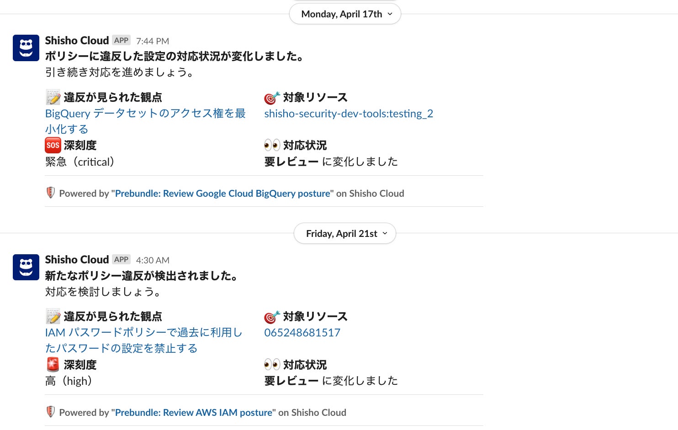Screen dimensions: 678x430
Task: Click Shisho Cloud avatar on 4:30 AM message
Action: [x=26, y=267]
